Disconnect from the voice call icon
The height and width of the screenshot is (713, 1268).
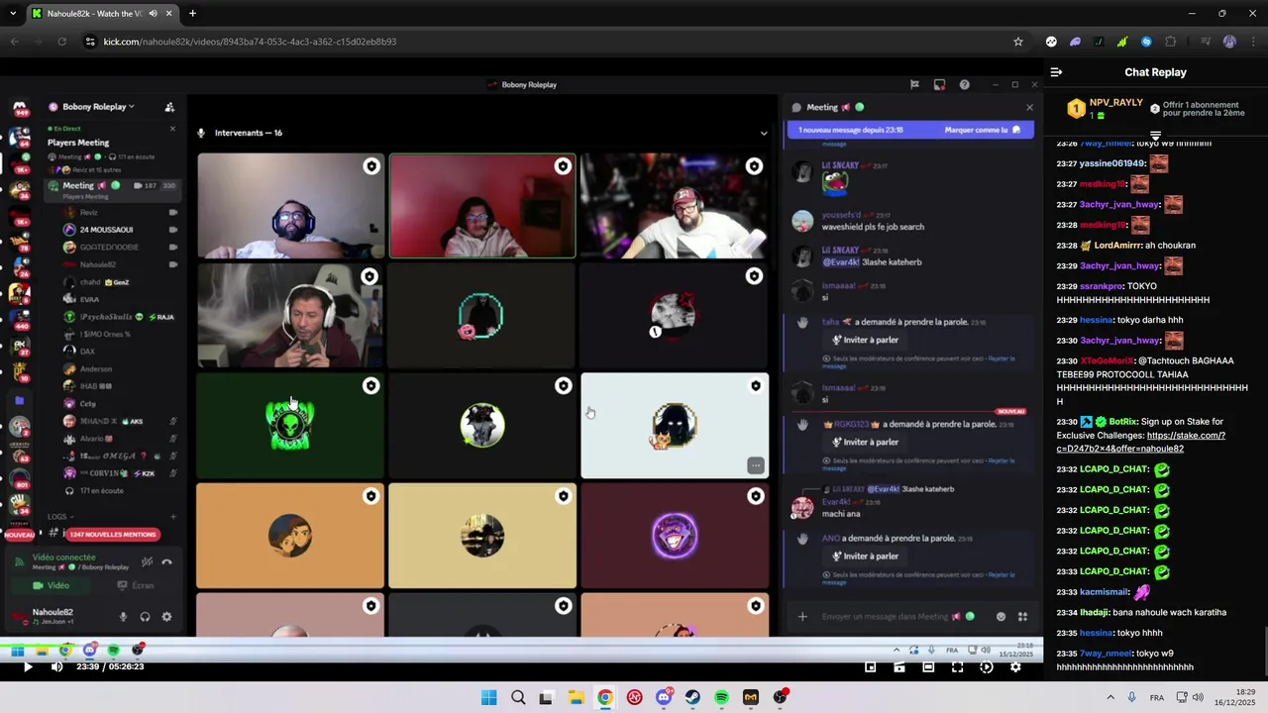pyautogui.click(x=166, y=561)
